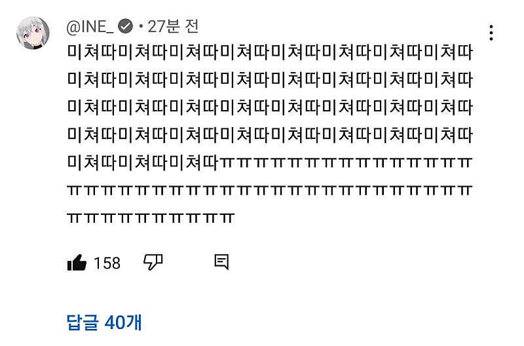524x346 pixels.
Task: Click the first line of comment text
Action: (x=269, y=52)
